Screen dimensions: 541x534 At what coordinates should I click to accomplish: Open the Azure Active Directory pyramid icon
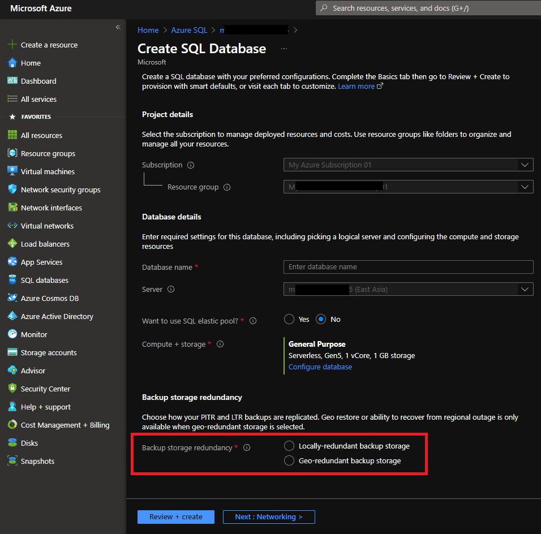[12, 316]
